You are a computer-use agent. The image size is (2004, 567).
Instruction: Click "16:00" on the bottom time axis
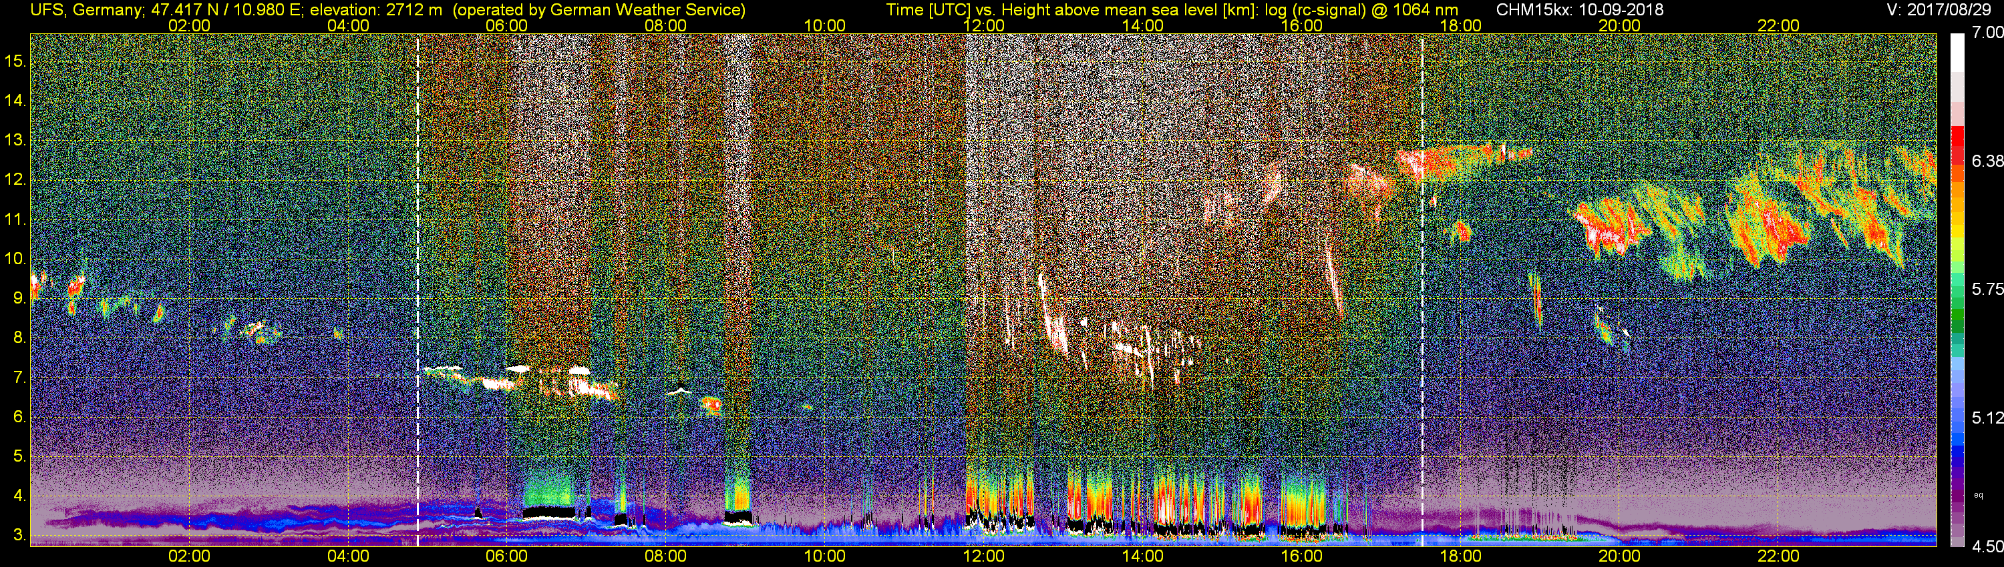tap(1301, 556)
